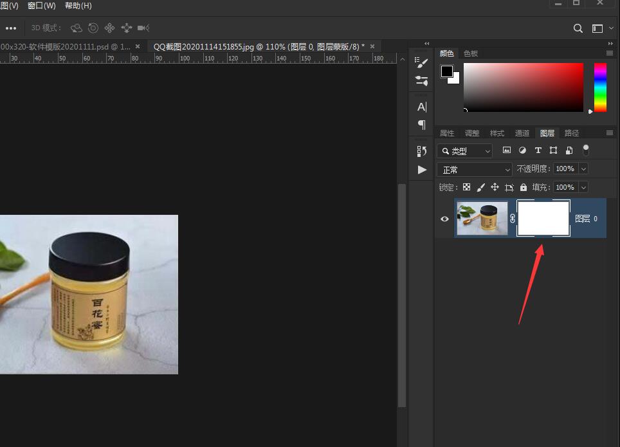Viewport: 620px width, 447px height.
Task: Switch to the 通道 channels tab
Action: click(x=522, y=133)
